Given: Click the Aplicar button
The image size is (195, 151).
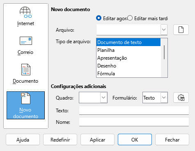Looking at the screenshot, I should 97,139.
